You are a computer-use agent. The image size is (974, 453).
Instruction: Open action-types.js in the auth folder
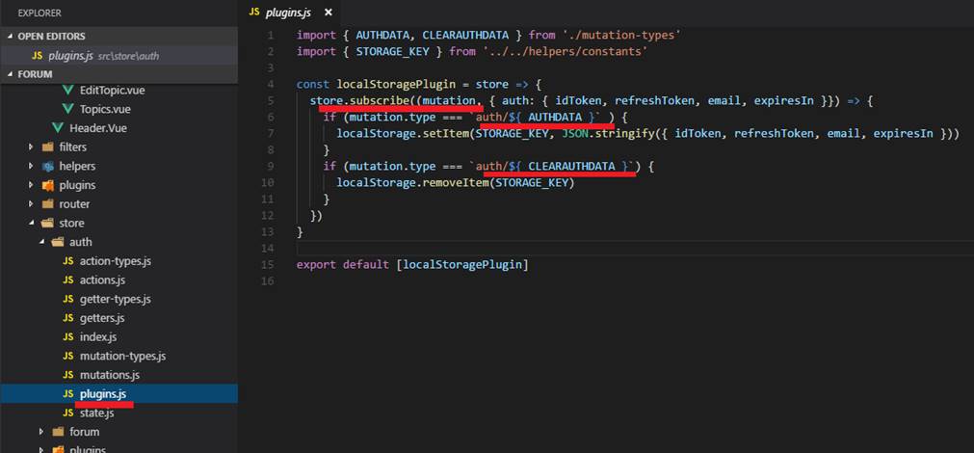(116, 261)
